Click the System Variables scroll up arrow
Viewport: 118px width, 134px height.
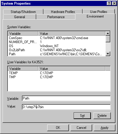click(x=108, y=33)
